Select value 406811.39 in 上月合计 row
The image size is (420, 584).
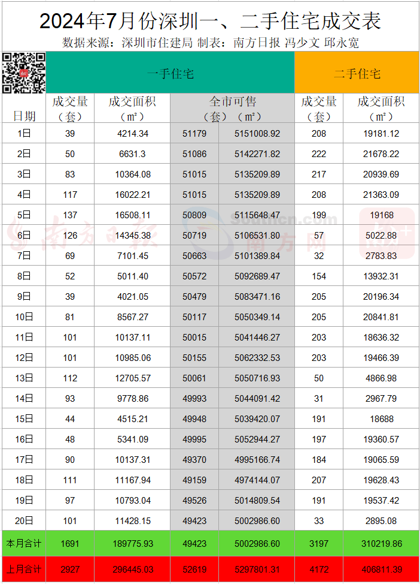382,570
